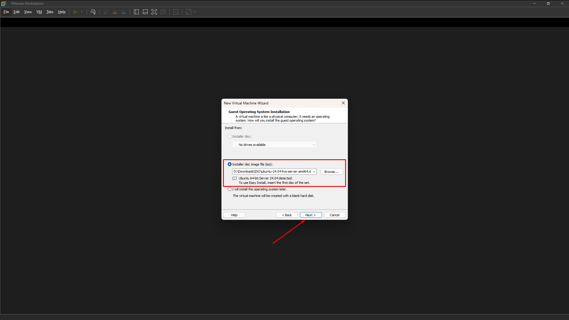Open the VM menu

tap(39, 12)
